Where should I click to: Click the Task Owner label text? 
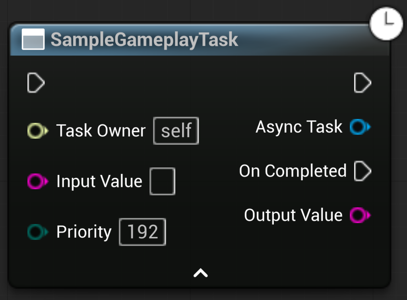coord(101,131)
